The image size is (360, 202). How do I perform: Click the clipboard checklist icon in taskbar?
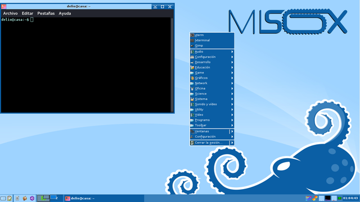(10, 198)
